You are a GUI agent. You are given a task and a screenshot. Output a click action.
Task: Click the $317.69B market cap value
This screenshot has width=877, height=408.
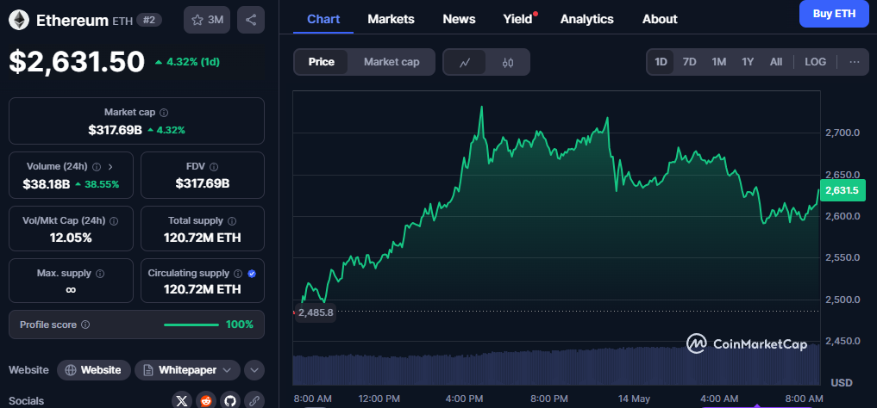pos(115,130)
